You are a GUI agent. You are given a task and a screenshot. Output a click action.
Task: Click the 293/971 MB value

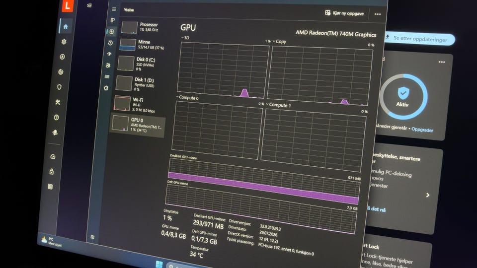pos(208,225)
